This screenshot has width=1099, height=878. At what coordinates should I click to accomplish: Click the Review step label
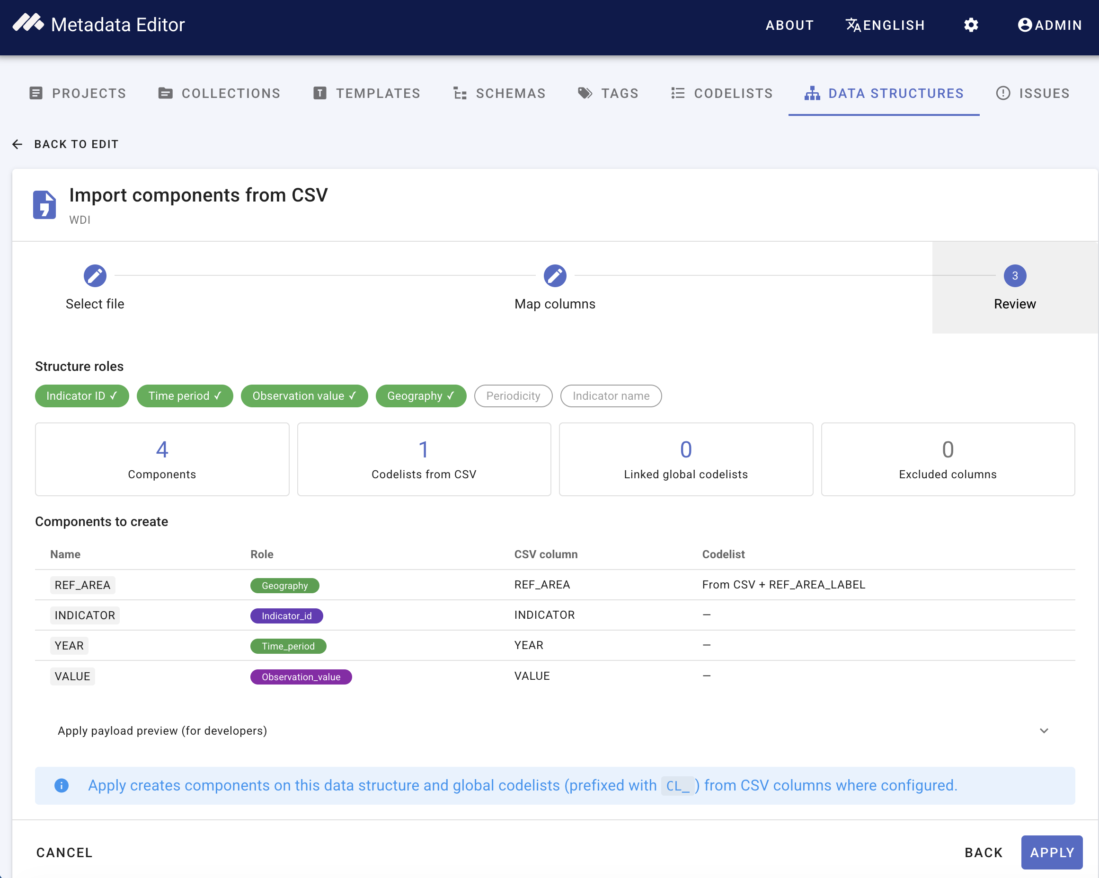[1014, 304]
